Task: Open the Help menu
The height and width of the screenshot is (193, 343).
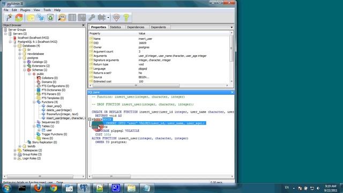Action: coord(57,10)
